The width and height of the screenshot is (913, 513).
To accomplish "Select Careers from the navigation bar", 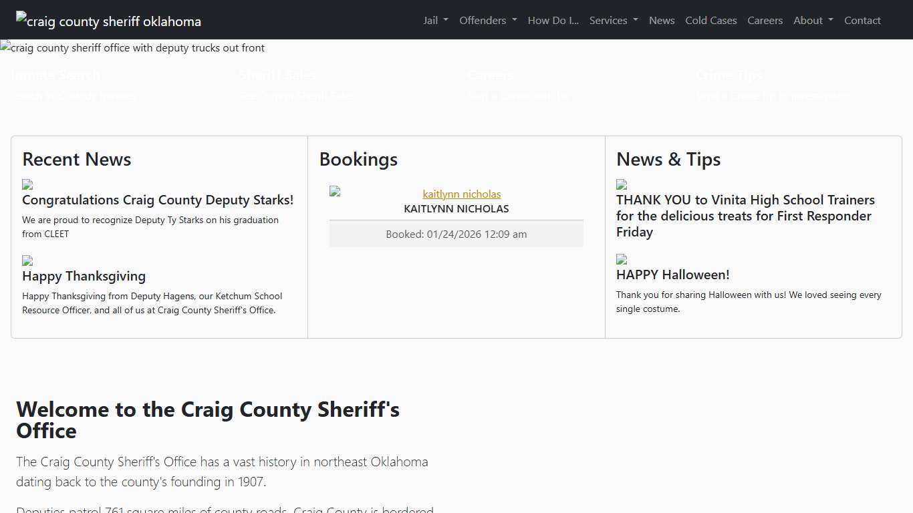I will click(765, 20).
